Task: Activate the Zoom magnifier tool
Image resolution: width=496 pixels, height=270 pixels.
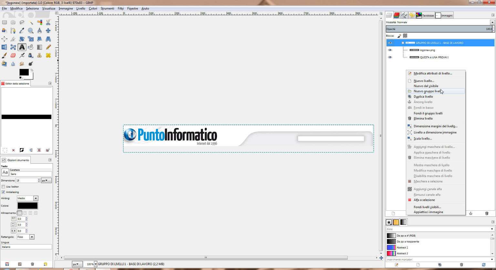Action: click(31, 31)
